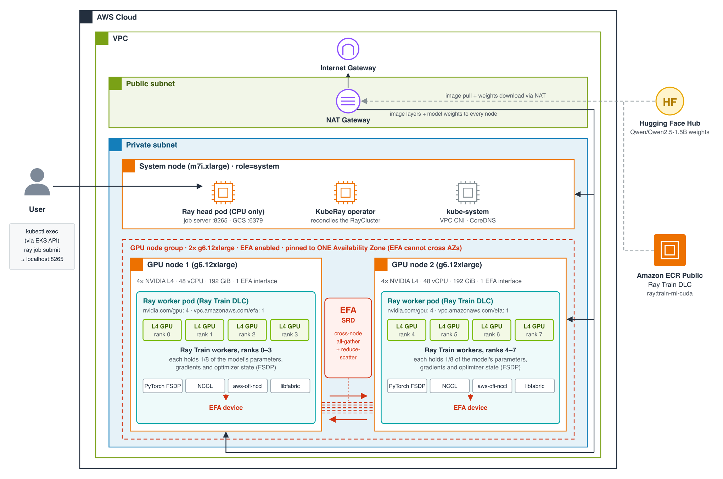Image resolution: width=723 pixels, height=479 pixels.
Task: Select PyTorch FSDP box in GPU node 2
Action: click(407, 386)
